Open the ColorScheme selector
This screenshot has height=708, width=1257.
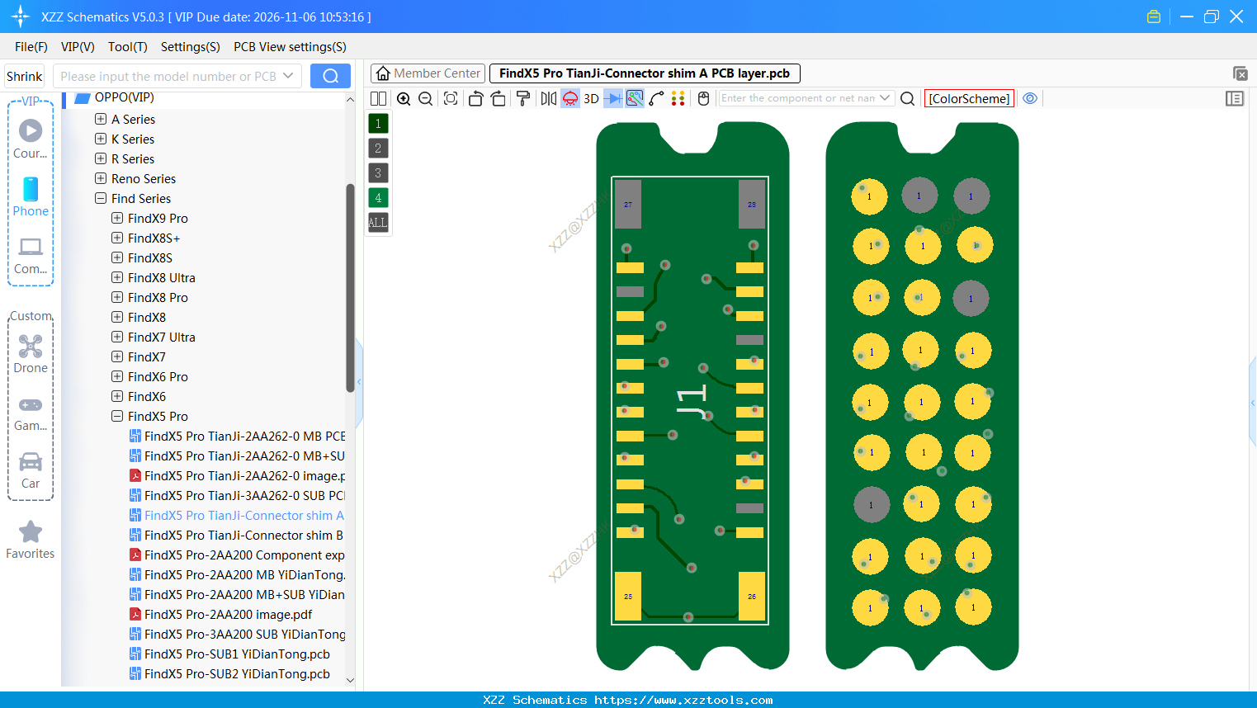(969, 98)
